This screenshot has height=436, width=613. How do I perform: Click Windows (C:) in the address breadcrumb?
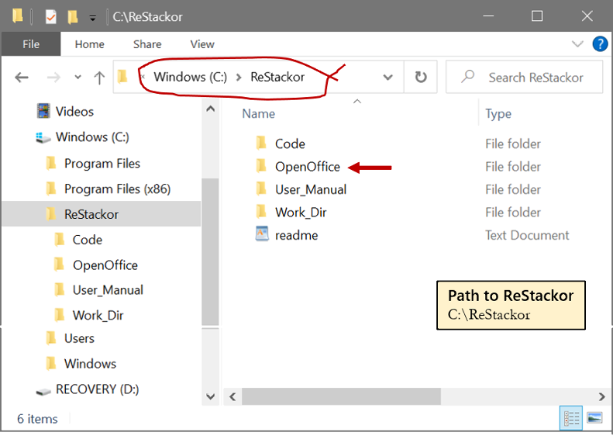coord(191,77)
